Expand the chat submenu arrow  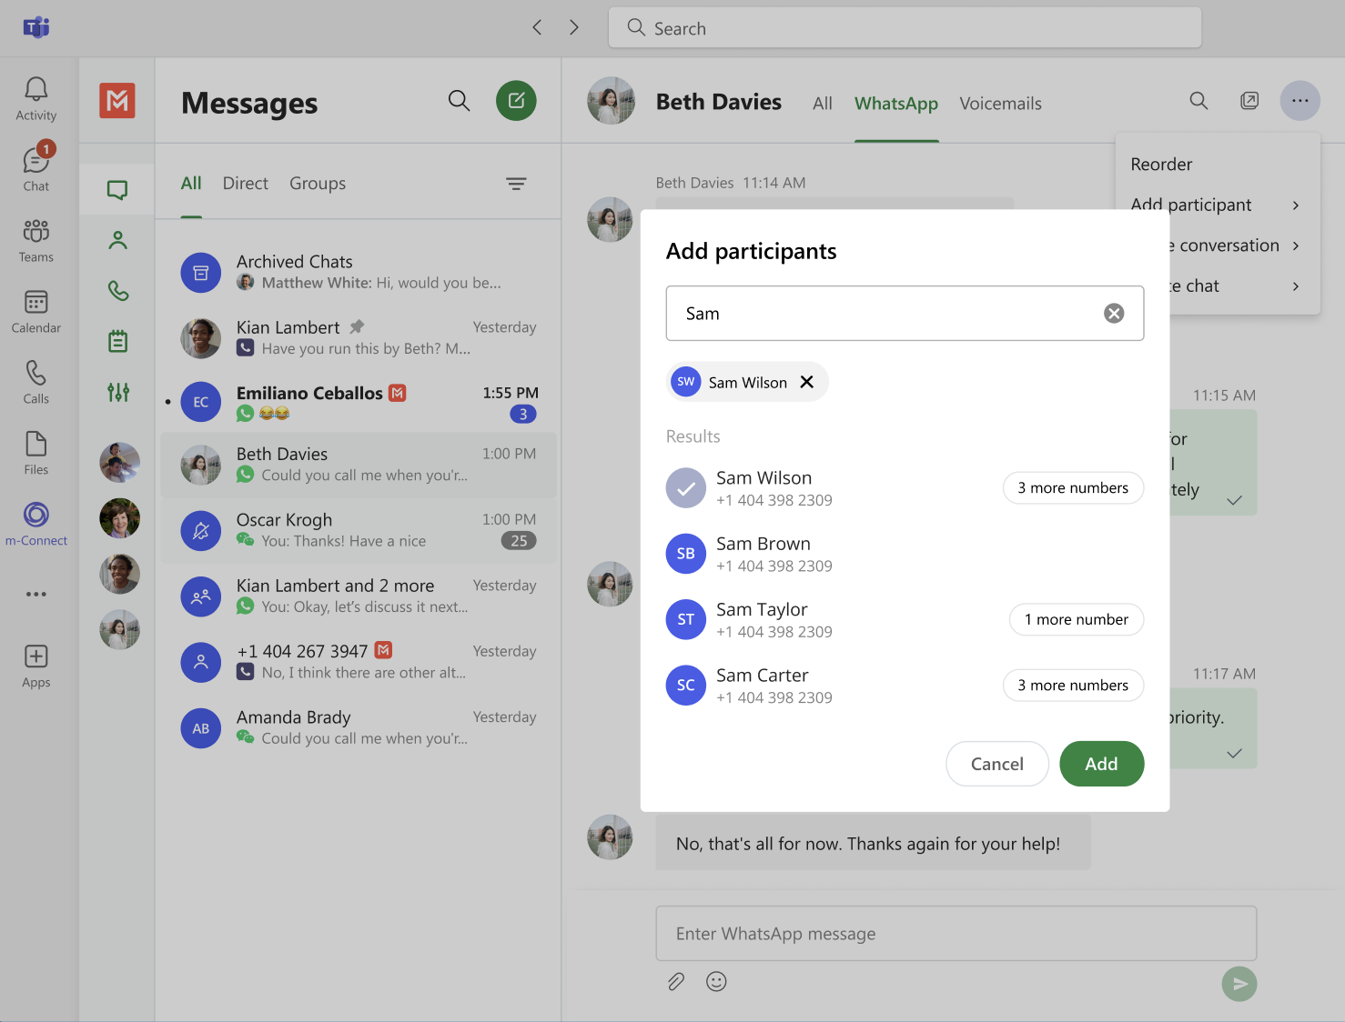[1296, 286]
